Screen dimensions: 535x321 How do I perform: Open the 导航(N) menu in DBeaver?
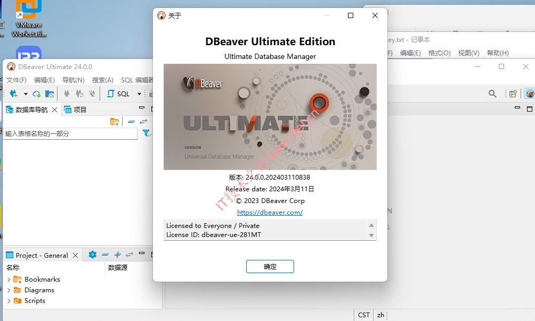pyautogui.click(x=74, y=80)
